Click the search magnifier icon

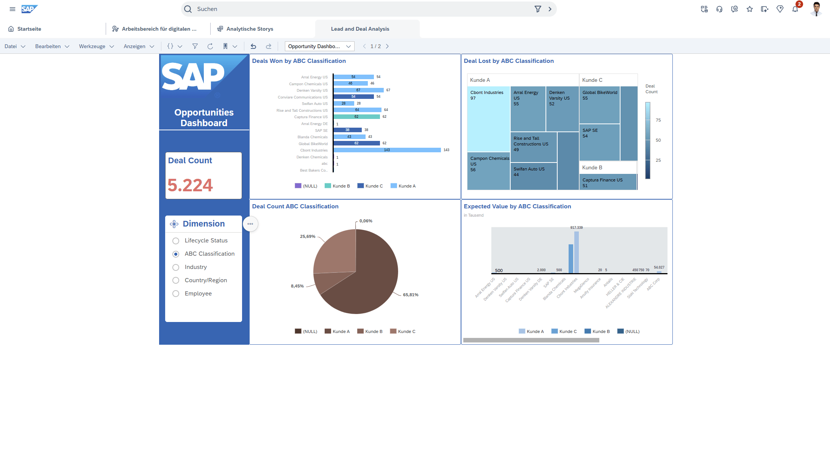tap(188, 9)
